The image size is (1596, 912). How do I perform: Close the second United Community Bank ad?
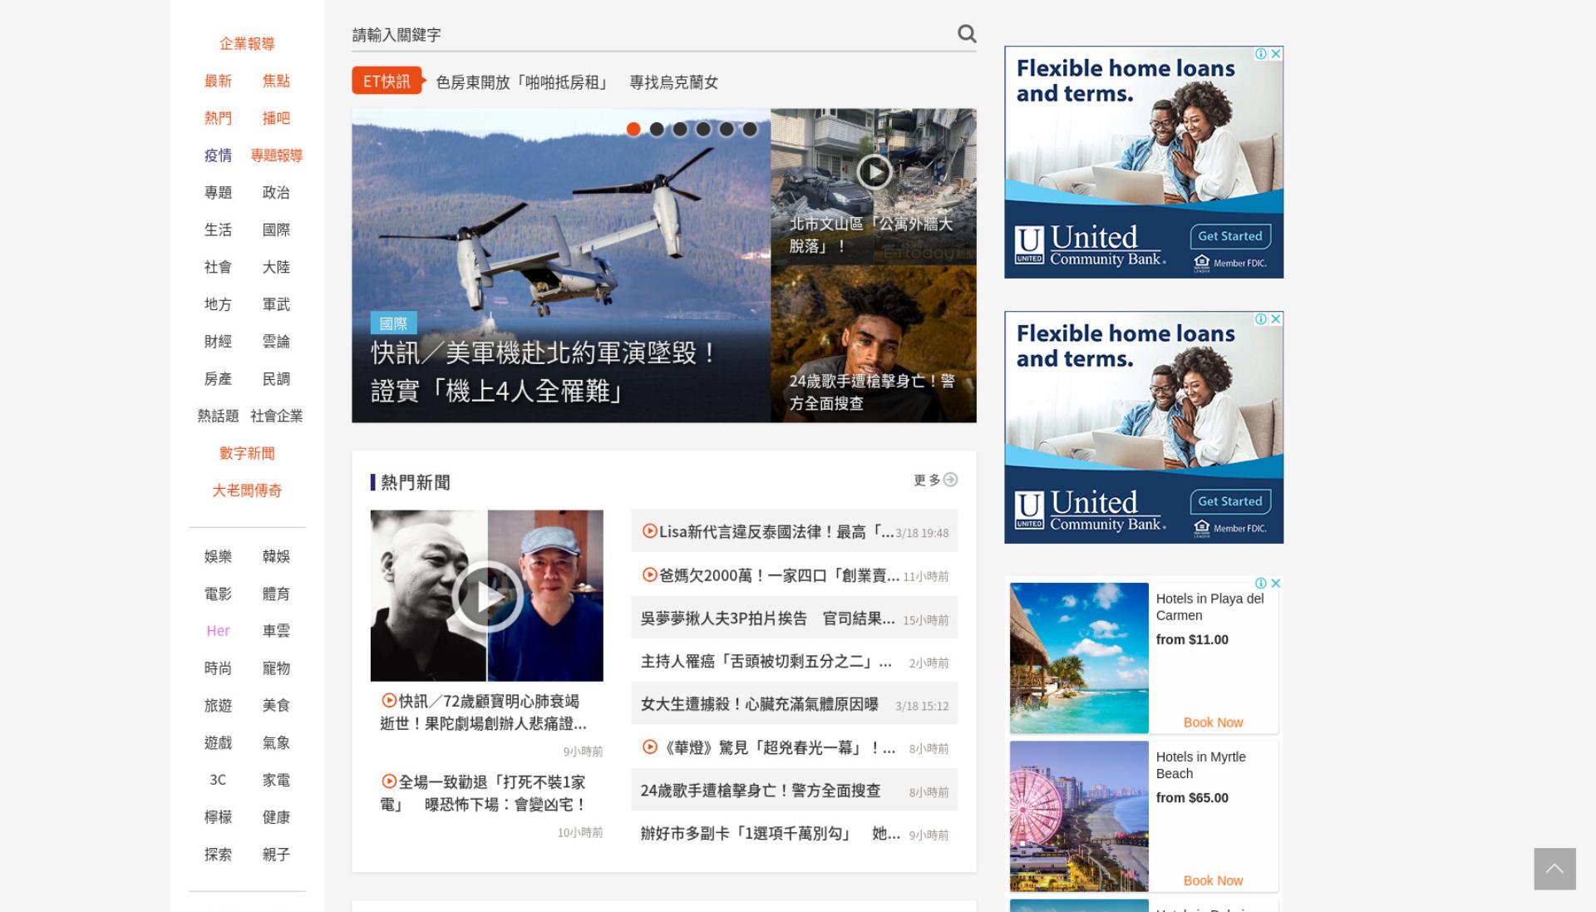[x=1276, y=319]
